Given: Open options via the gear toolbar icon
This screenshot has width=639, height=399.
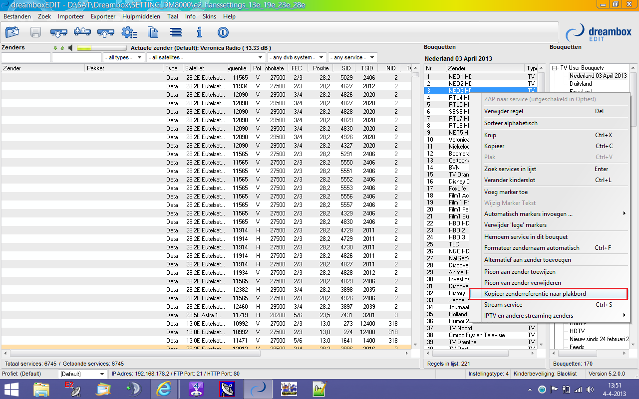Looking at the screenshot, I should pyautogui.click(x=129, y=33).
